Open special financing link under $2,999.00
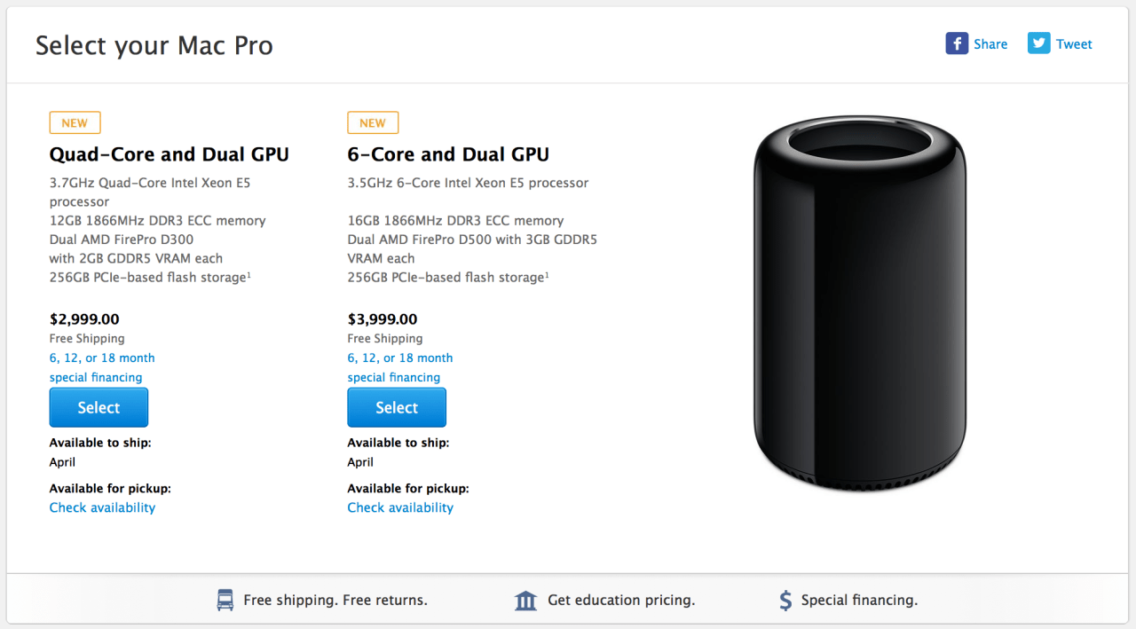Viewport: 1136px width, 629px height. coord(96,377)
